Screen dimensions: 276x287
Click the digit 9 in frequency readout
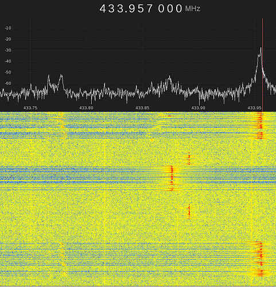[132, 9]
